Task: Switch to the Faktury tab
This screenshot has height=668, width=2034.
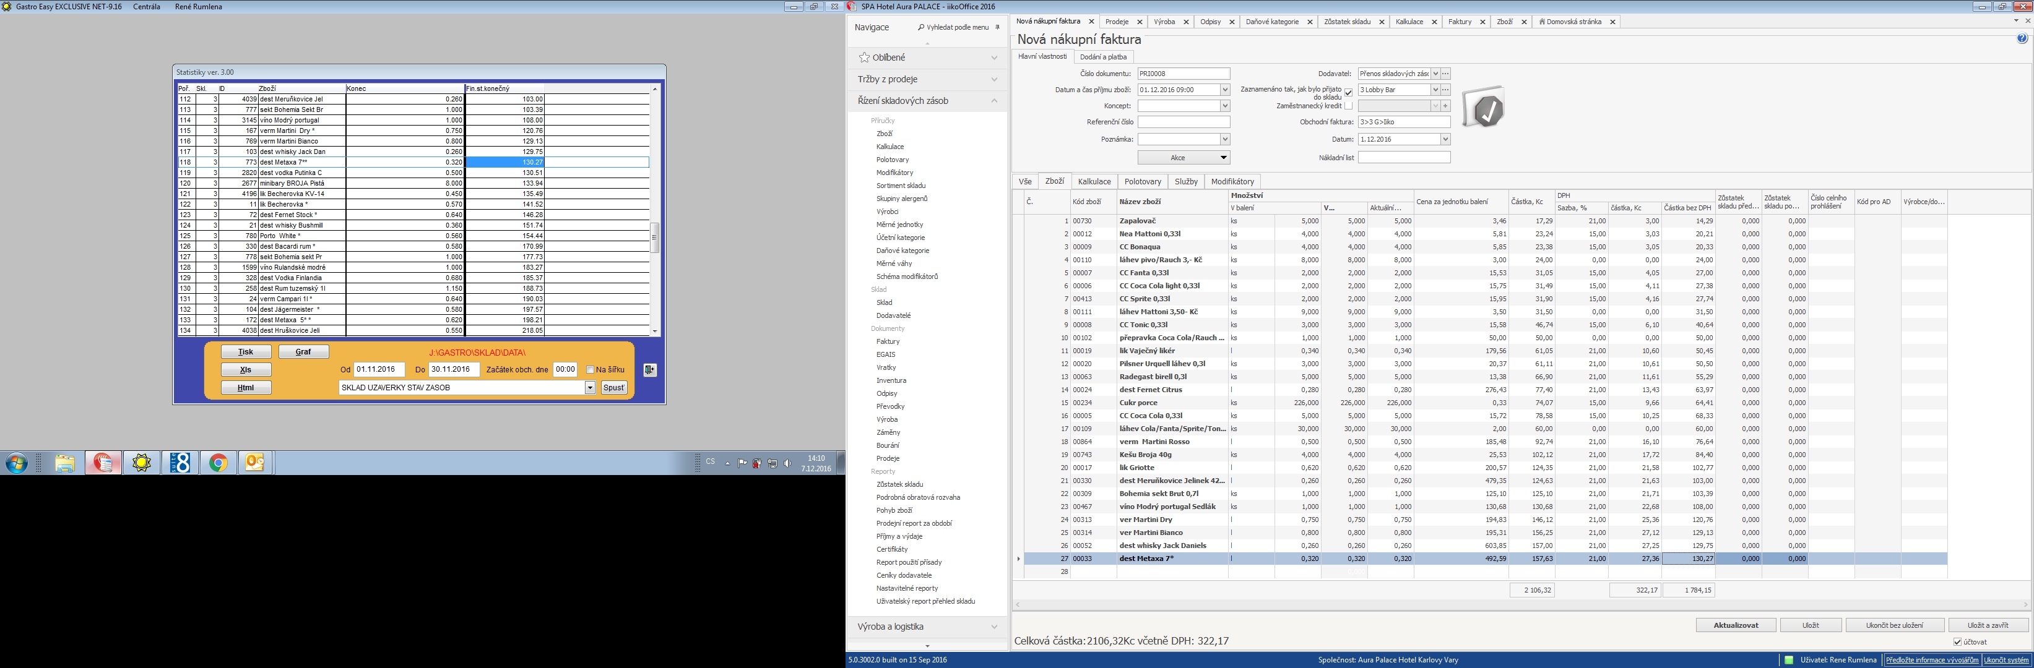Action: point(1459,22)
